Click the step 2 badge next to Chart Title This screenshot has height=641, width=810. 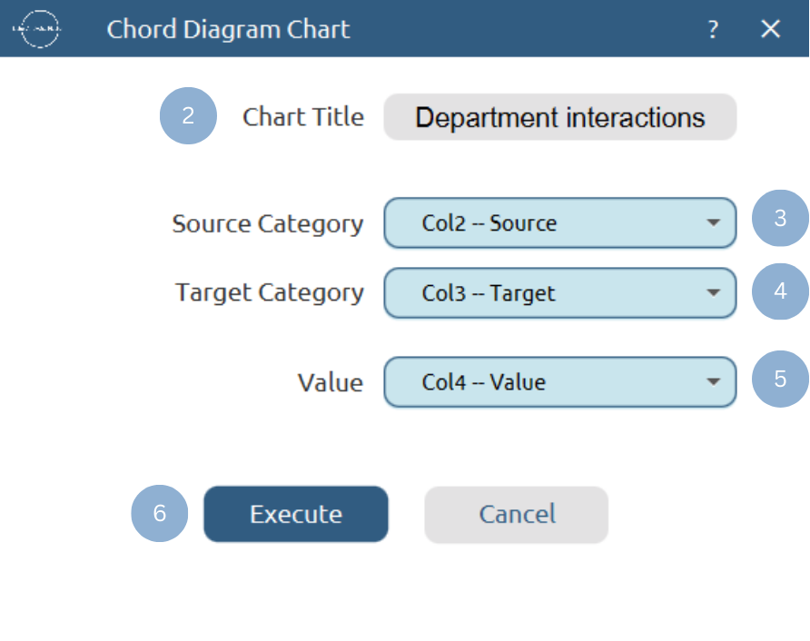tap(188, 116)
